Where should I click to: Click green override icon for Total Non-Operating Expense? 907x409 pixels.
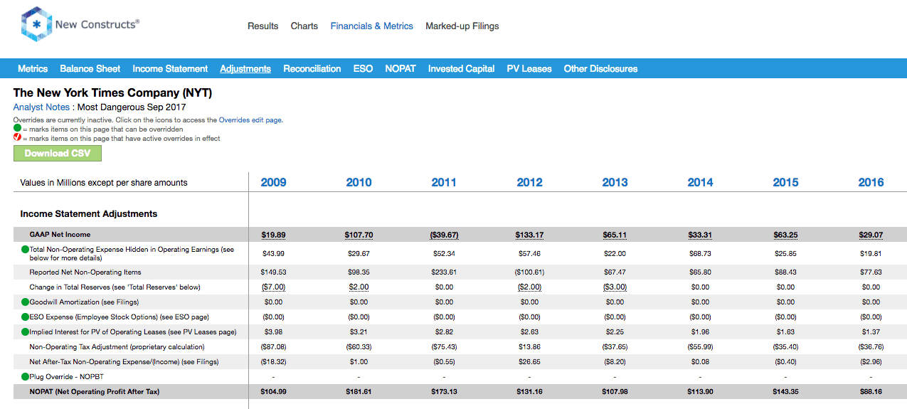click(x=25, y=250)
